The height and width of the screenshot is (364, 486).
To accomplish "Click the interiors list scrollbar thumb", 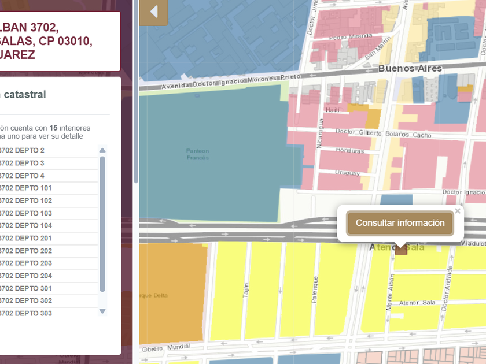I will [x=102, y=225].
